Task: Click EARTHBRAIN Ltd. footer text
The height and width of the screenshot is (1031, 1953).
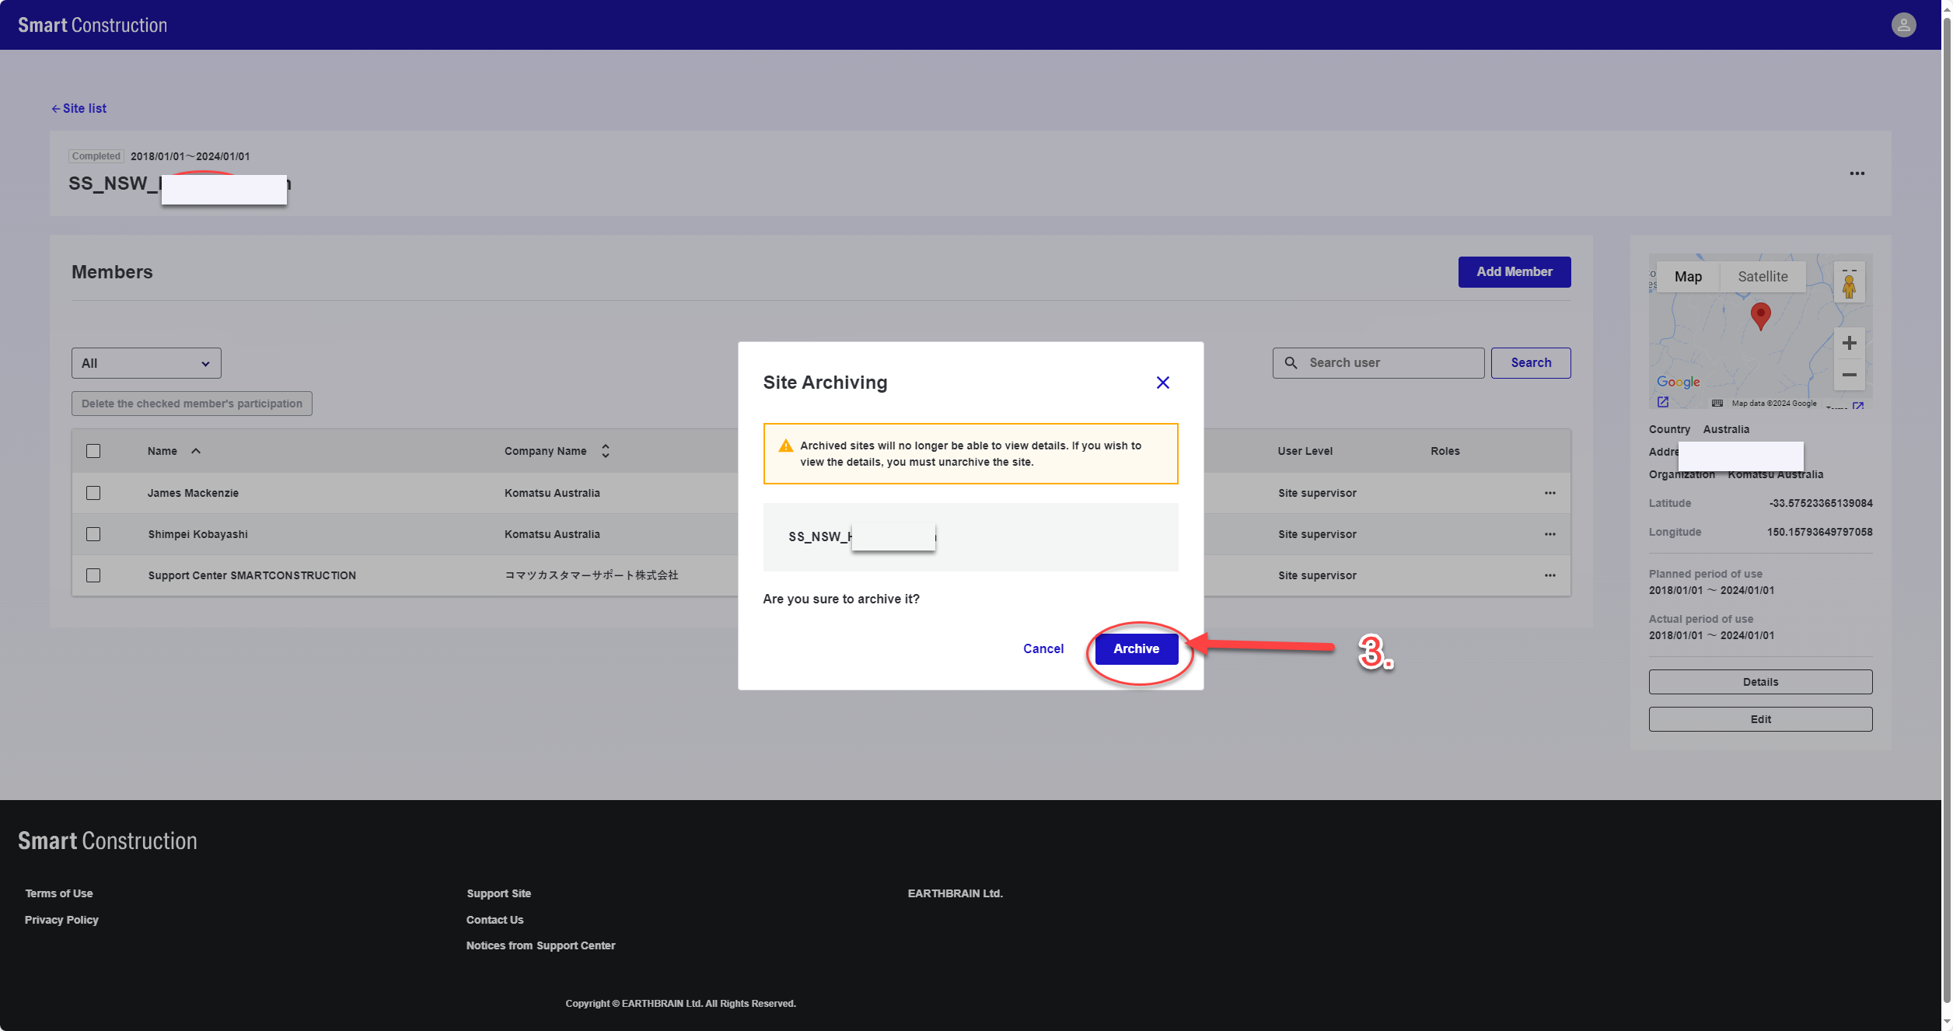Action: tap(955, 893)
